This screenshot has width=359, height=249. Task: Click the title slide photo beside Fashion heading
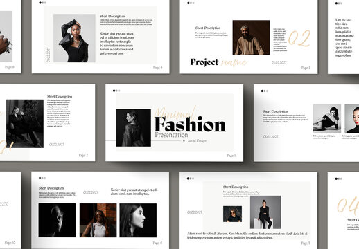134,128
